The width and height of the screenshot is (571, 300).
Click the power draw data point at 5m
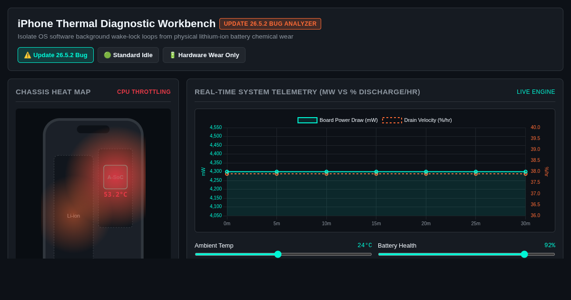[x=277, y=172]
